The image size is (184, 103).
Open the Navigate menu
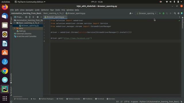(x=29, y=10)
